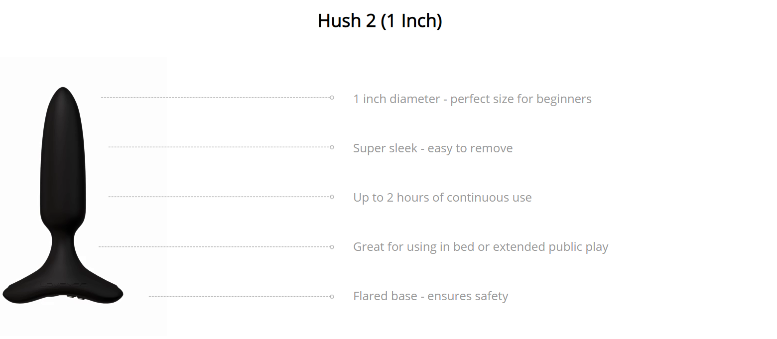Image resolution: width=777 pixels, height=339 pixels.
Task: Select the callout dot next to "Flared base"
Action: coord(332,296)
